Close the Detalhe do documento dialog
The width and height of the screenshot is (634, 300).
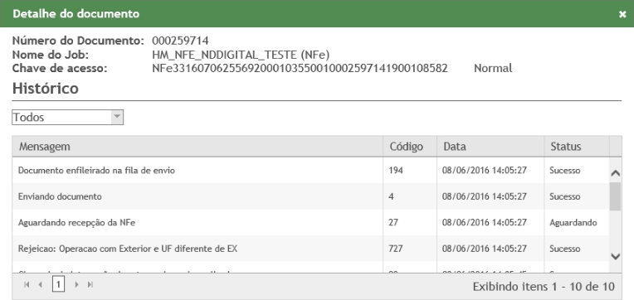[622, 14]
